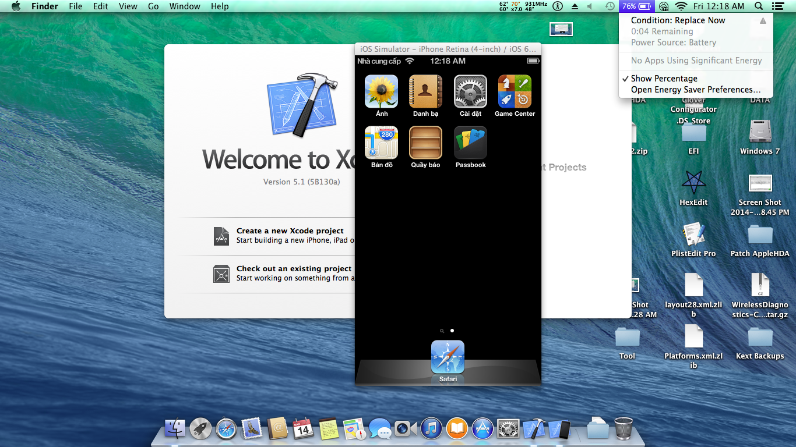796x447 pixels.
Task: Open the Window menu
Action: click(185, 6)
